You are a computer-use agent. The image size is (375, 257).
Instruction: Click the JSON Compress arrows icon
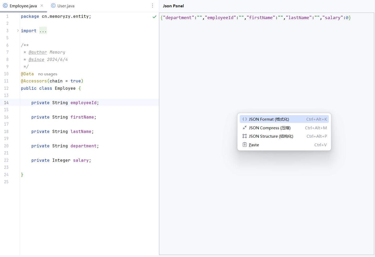(x=244, y=128)
